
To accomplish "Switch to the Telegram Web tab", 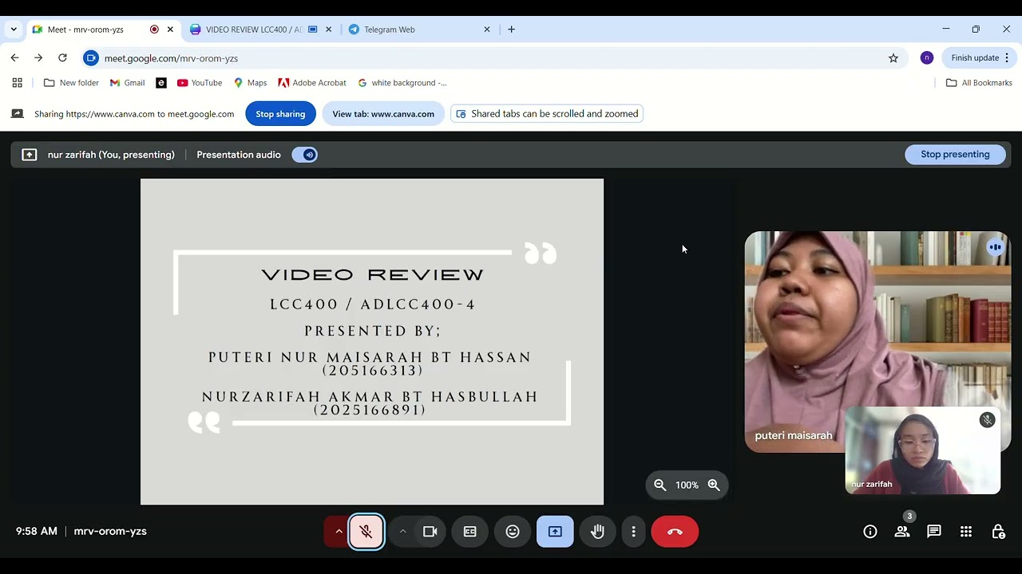I will (420, 29).
